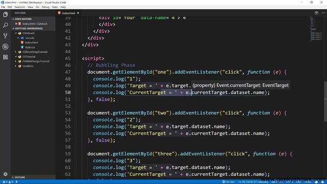Open the Extensions view in activity bar
The height and width of the screenshot is (184, 327).
(x=6, y=57)
